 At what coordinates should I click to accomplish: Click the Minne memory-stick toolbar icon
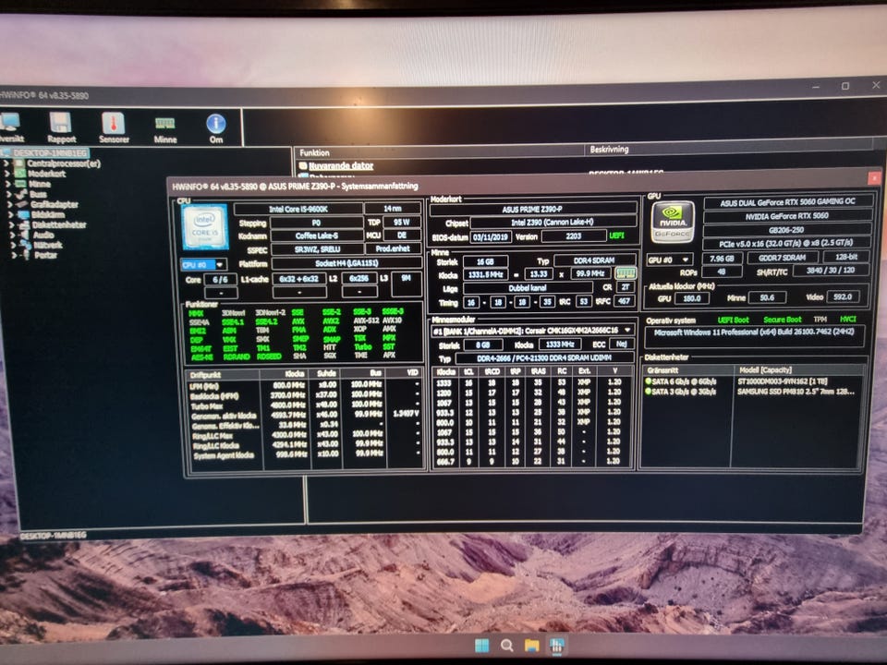(x=165, y=123)
